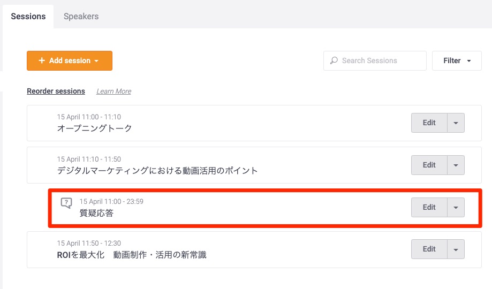The image size is (492, 289).
Task: Open the Filter dropdown
Action: (x=457, y=60)
